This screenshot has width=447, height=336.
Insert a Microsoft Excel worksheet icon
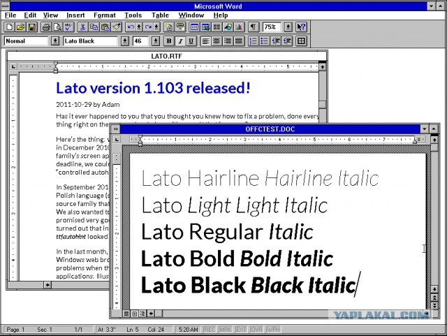(x=205, y=27)
